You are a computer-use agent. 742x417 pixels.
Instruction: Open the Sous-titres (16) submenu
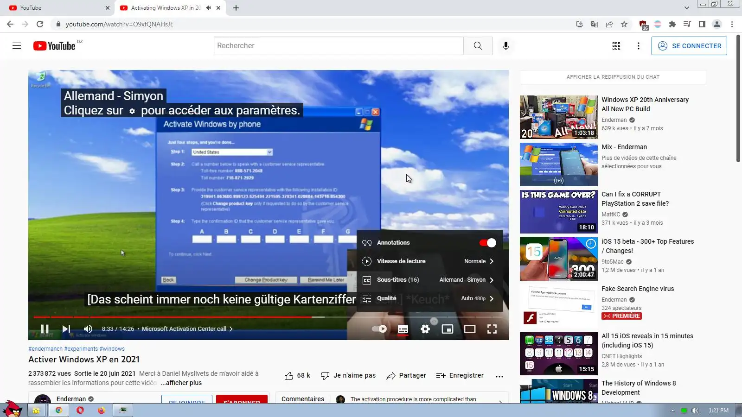click(x=430, y=280)
